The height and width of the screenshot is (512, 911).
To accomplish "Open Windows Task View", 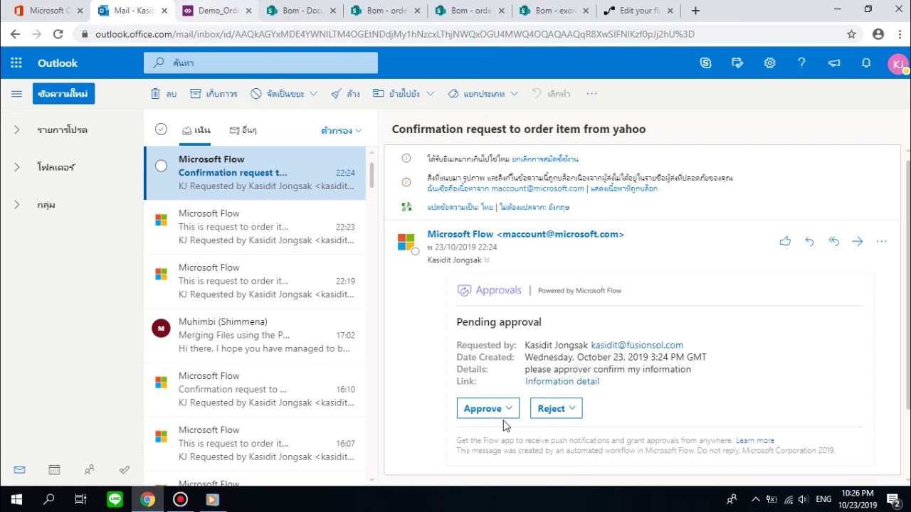I will coord(80,499).
